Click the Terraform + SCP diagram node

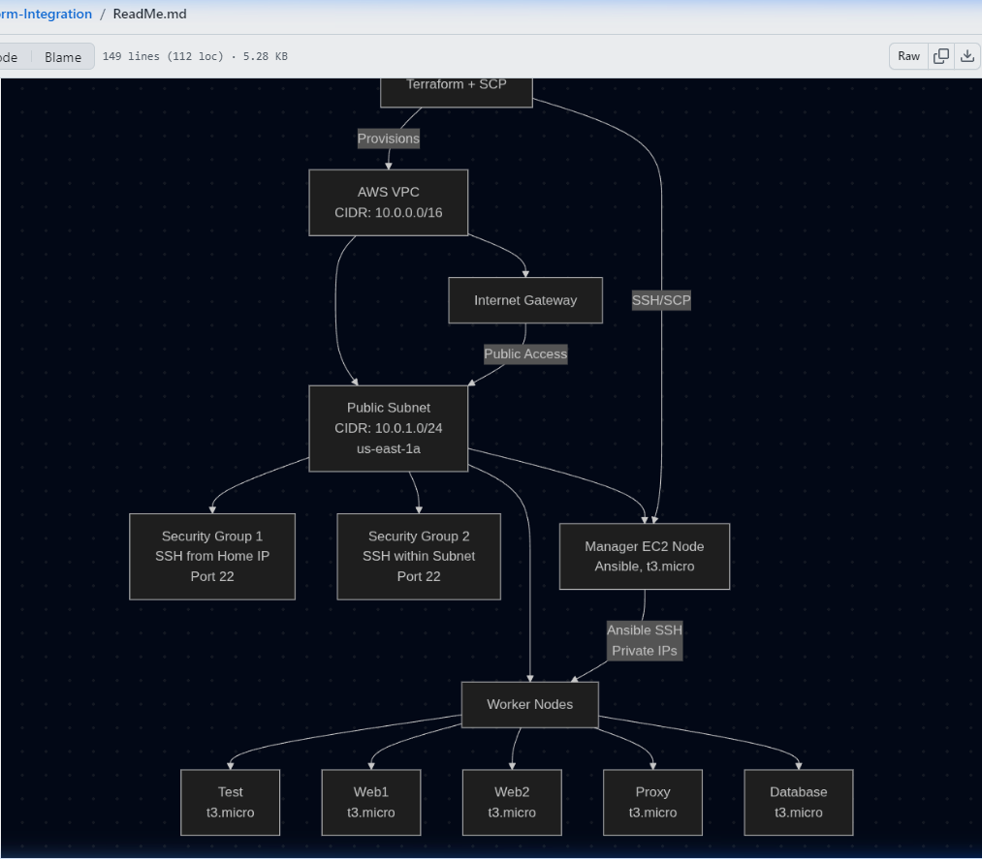coord(456,89)
